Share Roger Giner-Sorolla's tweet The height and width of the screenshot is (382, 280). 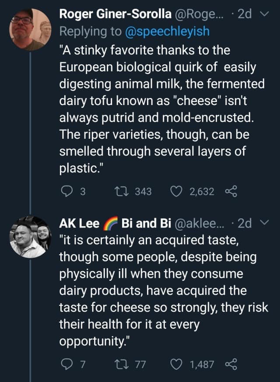point(230,191)
